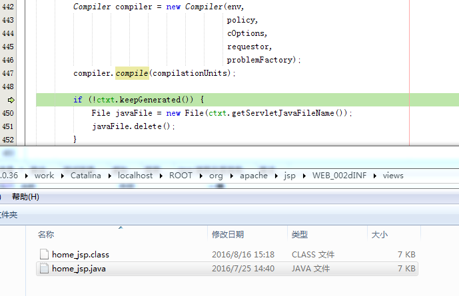Viewport: 459px width, 296px height.
Task: Click the highlighted compile method call
Action: click(132, 73)
